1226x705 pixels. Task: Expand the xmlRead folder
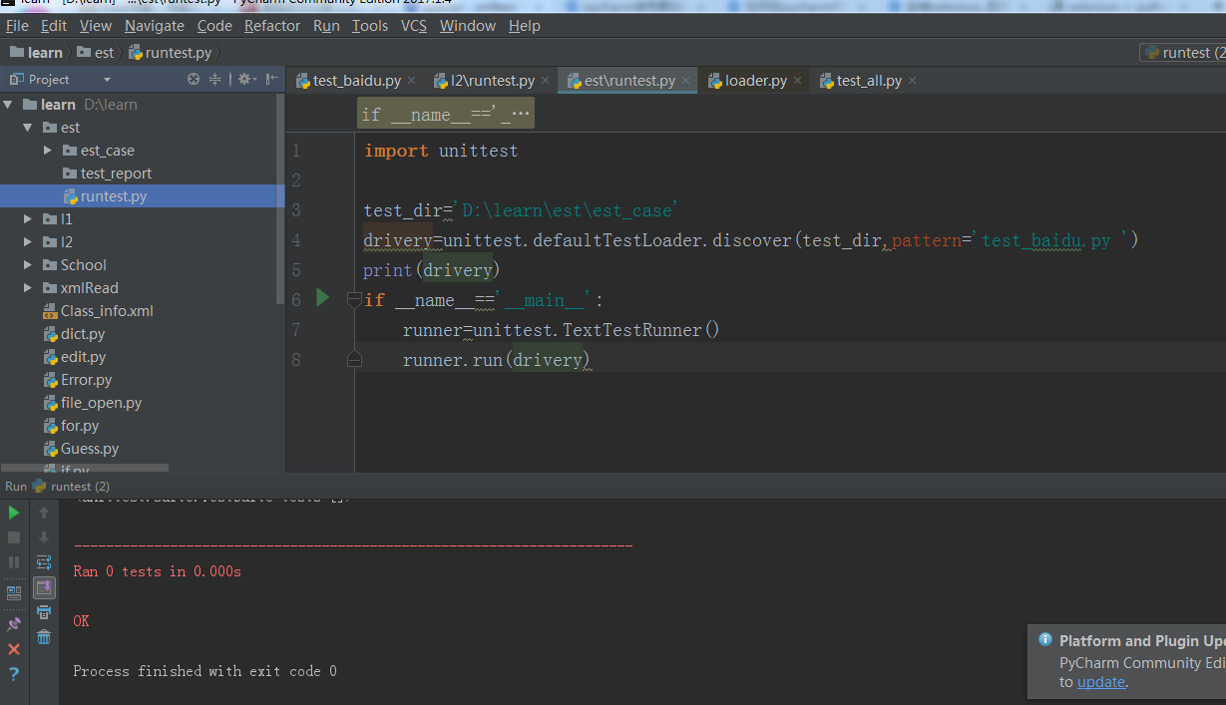(27, 288)
